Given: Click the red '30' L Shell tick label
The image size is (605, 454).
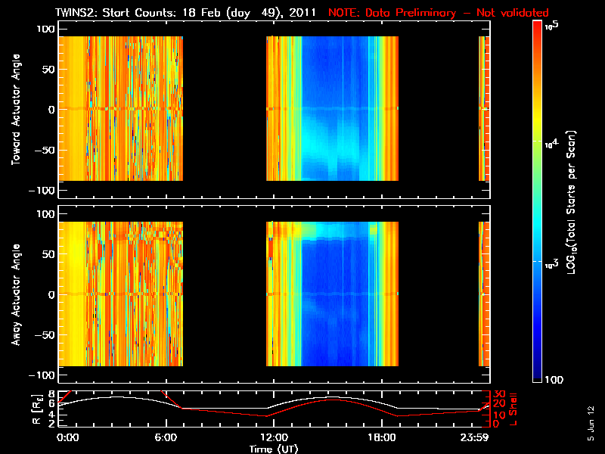Looking at the screenshot, I should pos(499,394).
